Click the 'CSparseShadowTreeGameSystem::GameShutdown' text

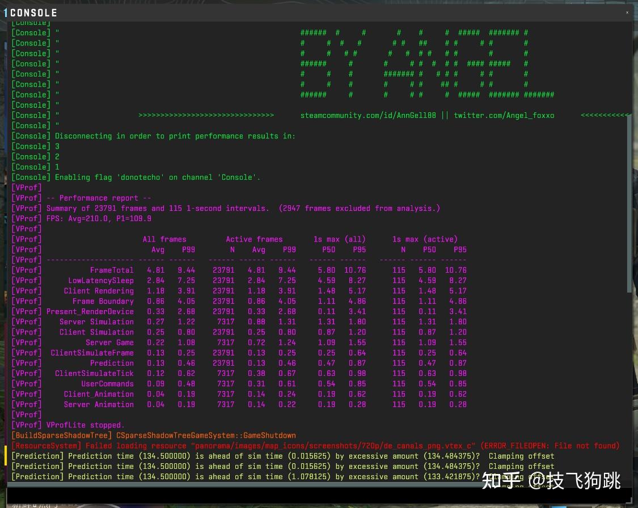[x=206, y=435]
